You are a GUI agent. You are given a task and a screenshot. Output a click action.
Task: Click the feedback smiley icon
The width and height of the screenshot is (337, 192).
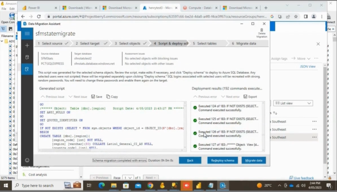click(27, 160)
